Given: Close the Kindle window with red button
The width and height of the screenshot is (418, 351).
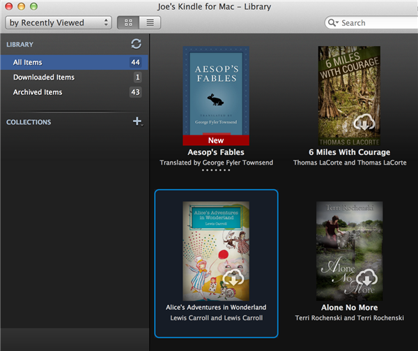Looking at the screenshot, I should [x=9, y=6].
